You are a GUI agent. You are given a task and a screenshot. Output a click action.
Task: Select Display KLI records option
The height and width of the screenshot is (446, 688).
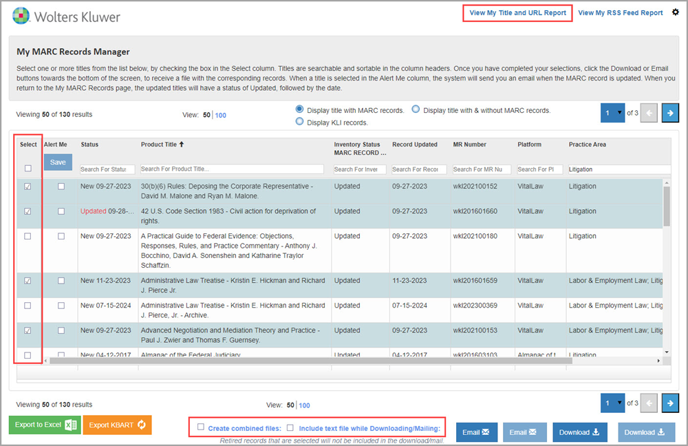[x=300, y=121]
